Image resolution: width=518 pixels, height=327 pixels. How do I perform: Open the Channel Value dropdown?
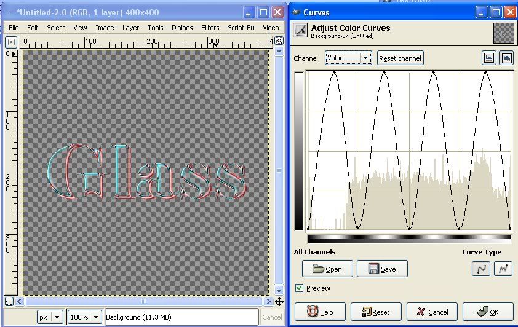point(348,58)
